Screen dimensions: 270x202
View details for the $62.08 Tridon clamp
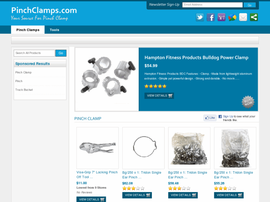coord(137,195)
